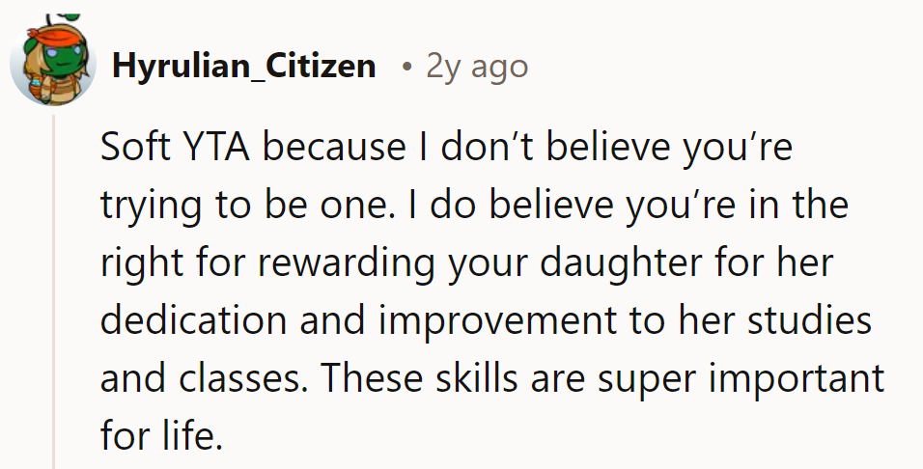Click the word "dedication" in the comment
This screenshot has height=469, width=923.
click(193, 319)
